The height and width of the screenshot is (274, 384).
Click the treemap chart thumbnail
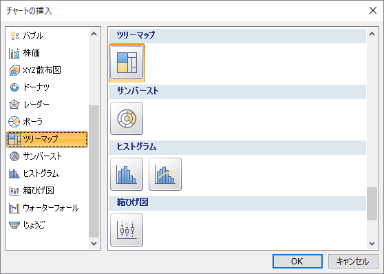click(x=127, y=63)
